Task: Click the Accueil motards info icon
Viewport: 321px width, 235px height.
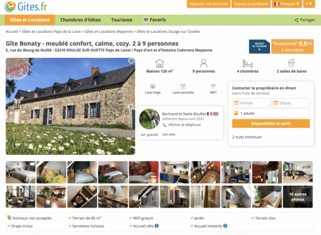Action: (x=225, y=226)
